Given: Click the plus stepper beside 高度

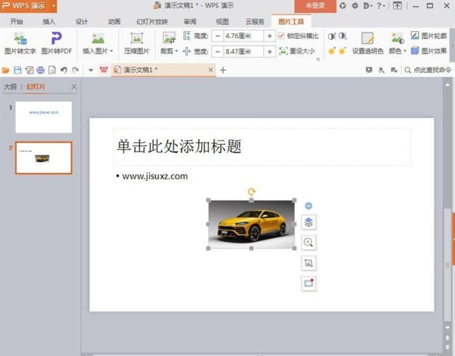Looking at the screenshot, I should click(x=269, y=35).
